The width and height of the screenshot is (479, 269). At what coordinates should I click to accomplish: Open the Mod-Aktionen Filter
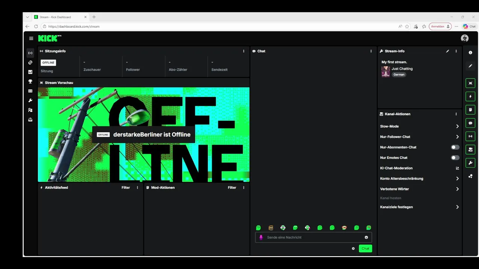pos(232,188)
